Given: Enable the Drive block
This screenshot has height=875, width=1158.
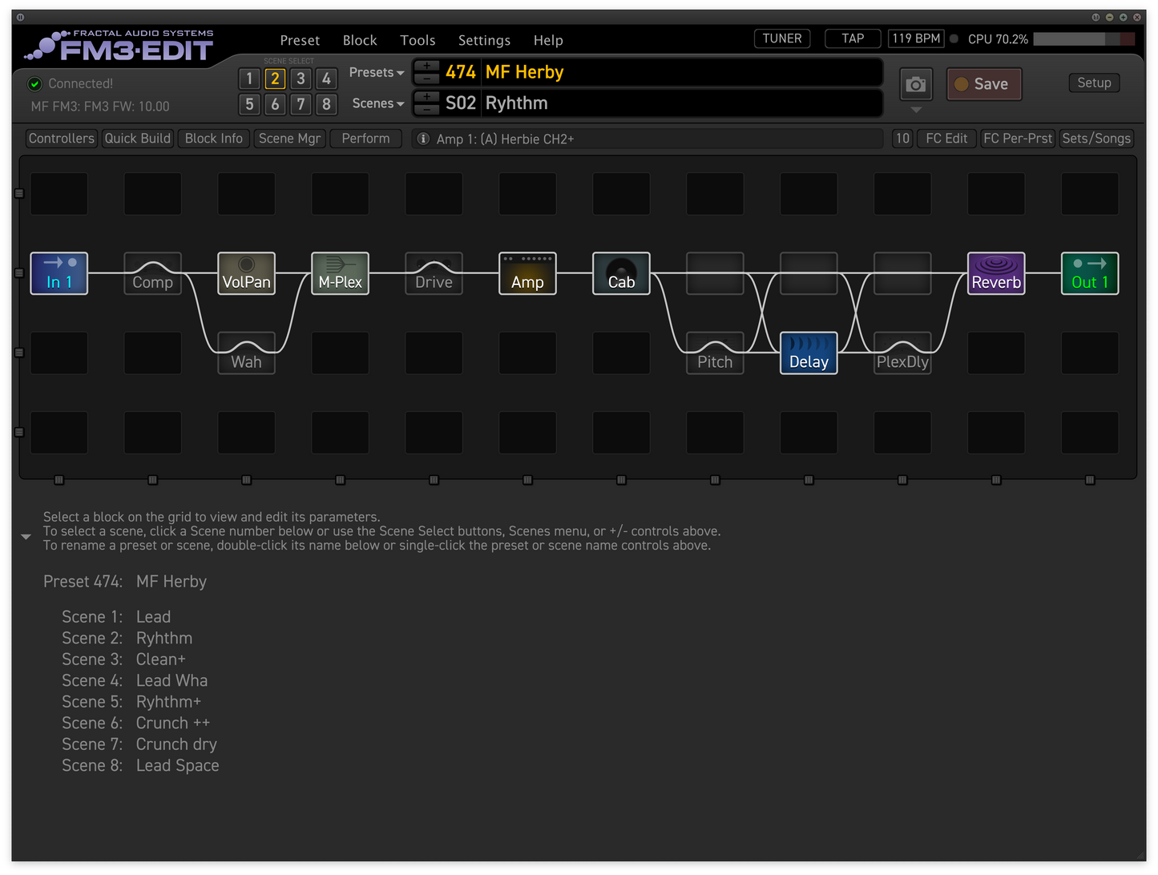Looking at the screenshot, I should tap(434, 273).
